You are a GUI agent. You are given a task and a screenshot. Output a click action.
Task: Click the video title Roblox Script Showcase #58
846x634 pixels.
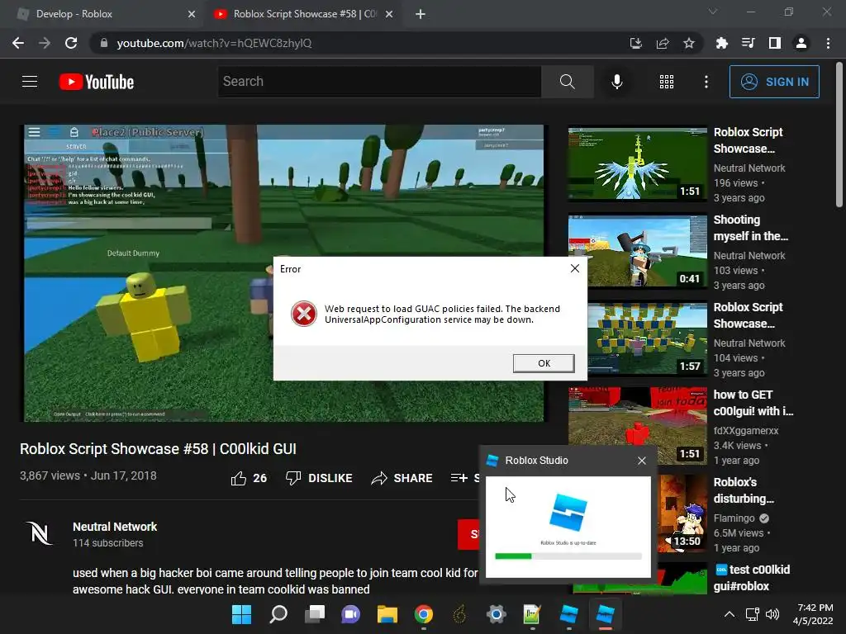coord(158,449)
